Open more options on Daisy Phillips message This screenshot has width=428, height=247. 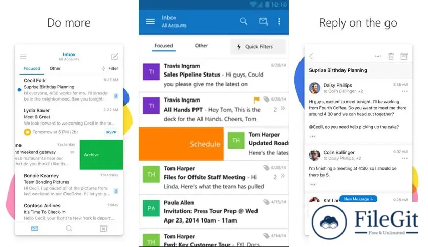tap(404, 91)
